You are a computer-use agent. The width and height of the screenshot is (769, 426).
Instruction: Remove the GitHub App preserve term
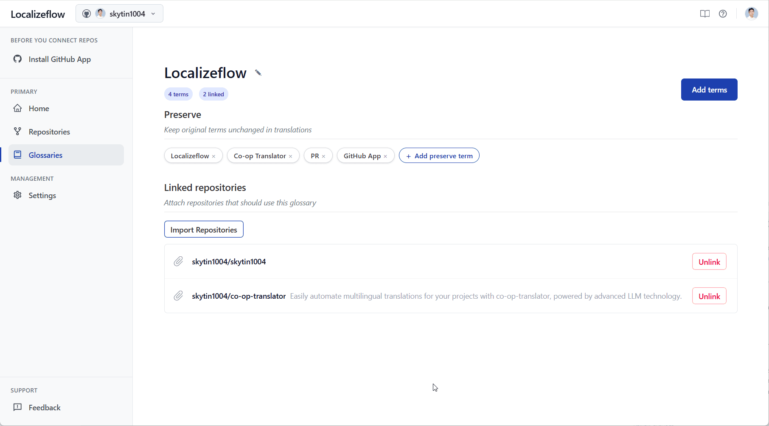click(x=385, y=157)
